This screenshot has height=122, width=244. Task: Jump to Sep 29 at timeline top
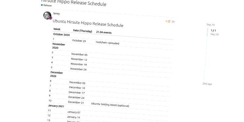click(211, 24)
